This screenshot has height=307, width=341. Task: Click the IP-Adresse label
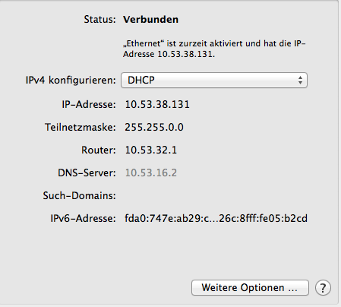(x=89, y=104)
